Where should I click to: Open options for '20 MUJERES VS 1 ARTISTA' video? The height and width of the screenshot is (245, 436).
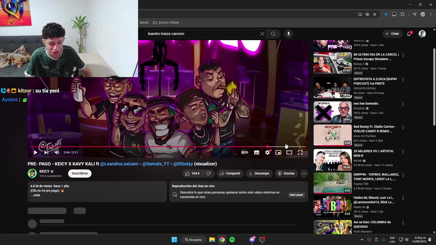point(403,152)
